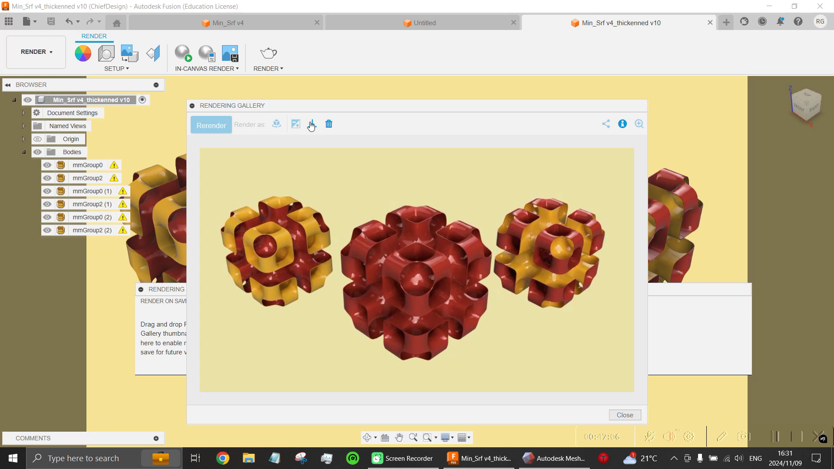Open the Appearance color wheel tool
The image size is (834, 469).
point(83,53)
